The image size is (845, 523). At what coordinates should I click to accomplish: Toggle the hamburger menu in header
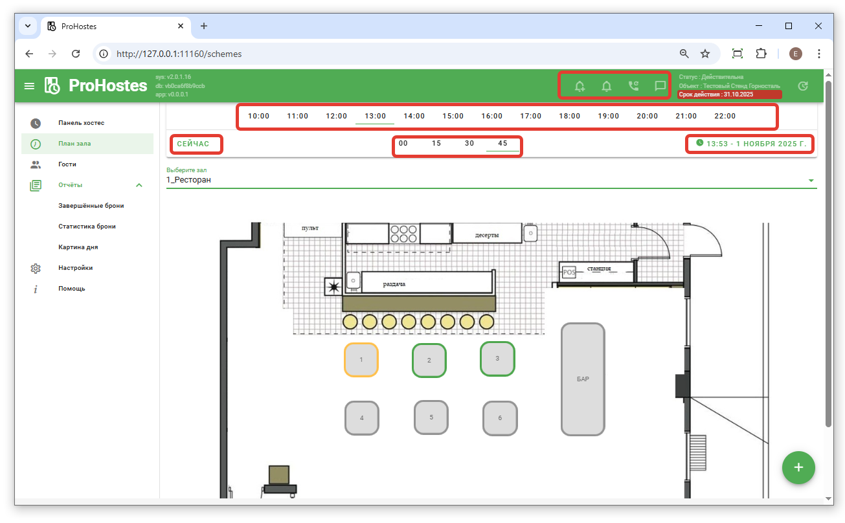(29, 86)
